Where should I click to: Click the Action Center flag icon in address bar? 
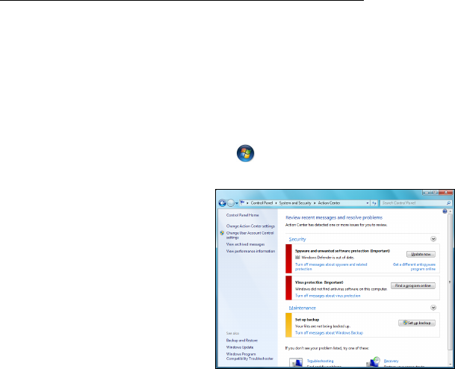point(242,202)
